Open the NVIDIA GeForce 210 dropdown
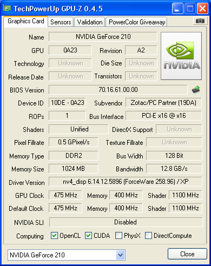 (121, 255)
